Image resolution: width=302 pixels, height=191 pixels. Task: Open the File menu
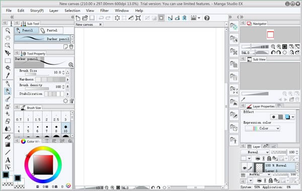9,11
